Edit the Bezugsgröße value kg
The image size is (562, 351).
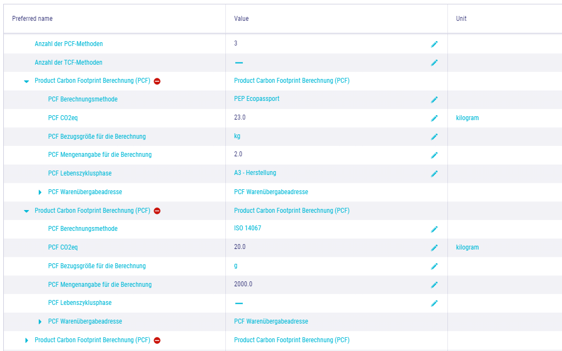[434, 137]
